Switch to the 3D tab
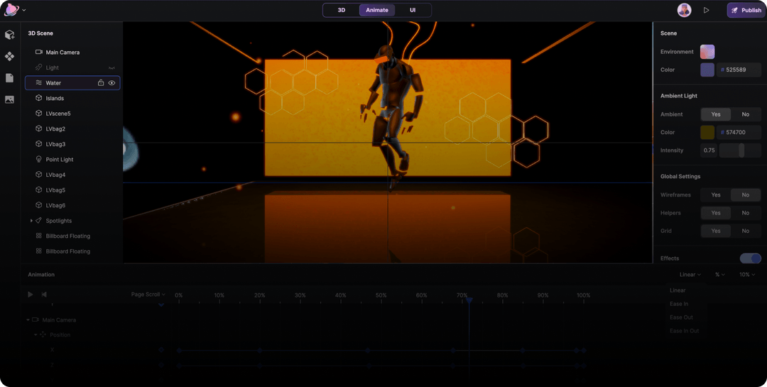767x387 pixels. (342, 11)
